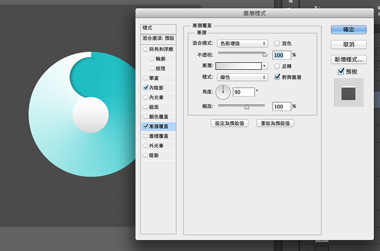Click the style preview thumbnail
Screen dimensions: 380x251
tap(348, 93)
